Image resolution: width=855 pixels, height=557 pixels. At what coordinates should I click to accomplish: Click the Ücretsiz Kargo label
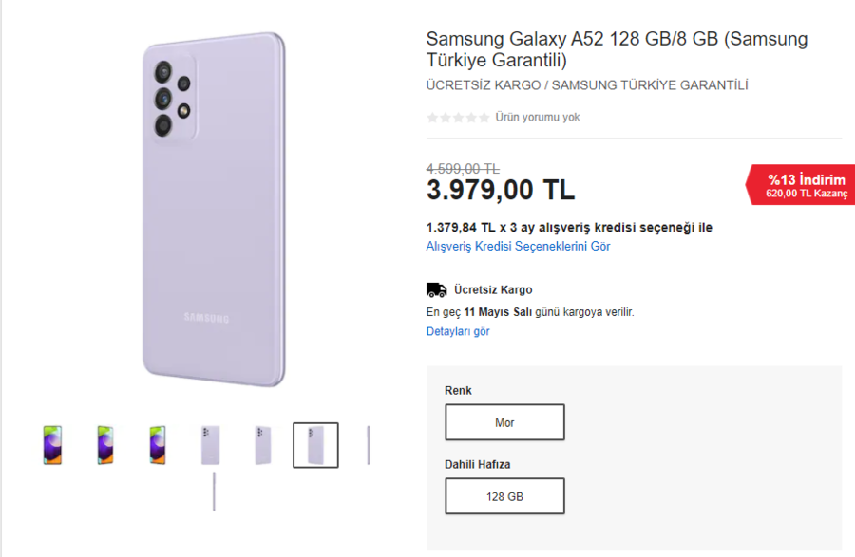(x=493, y=290)
